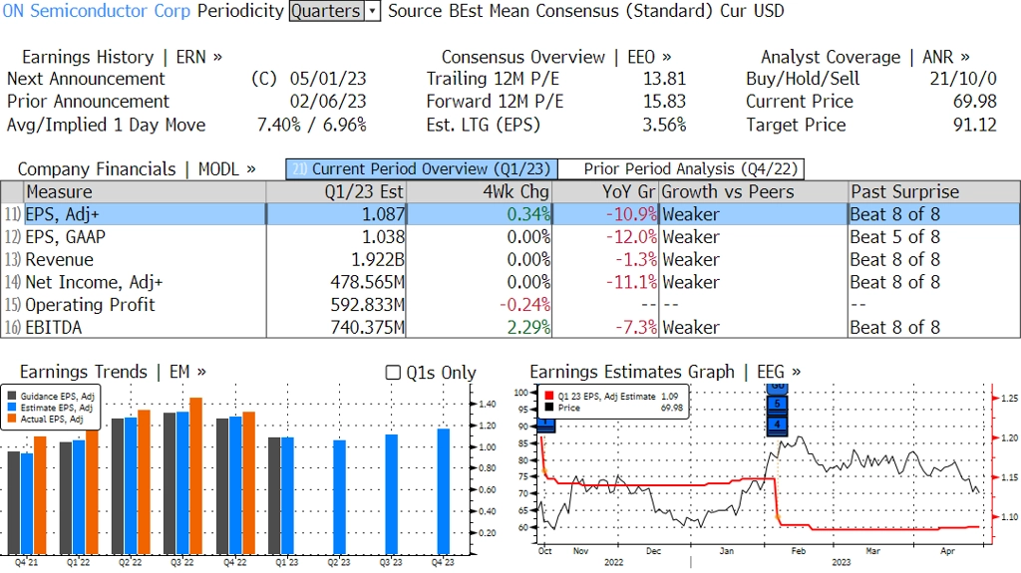
Task: Select the EBITDA measure row
Action: click(510, 328)
